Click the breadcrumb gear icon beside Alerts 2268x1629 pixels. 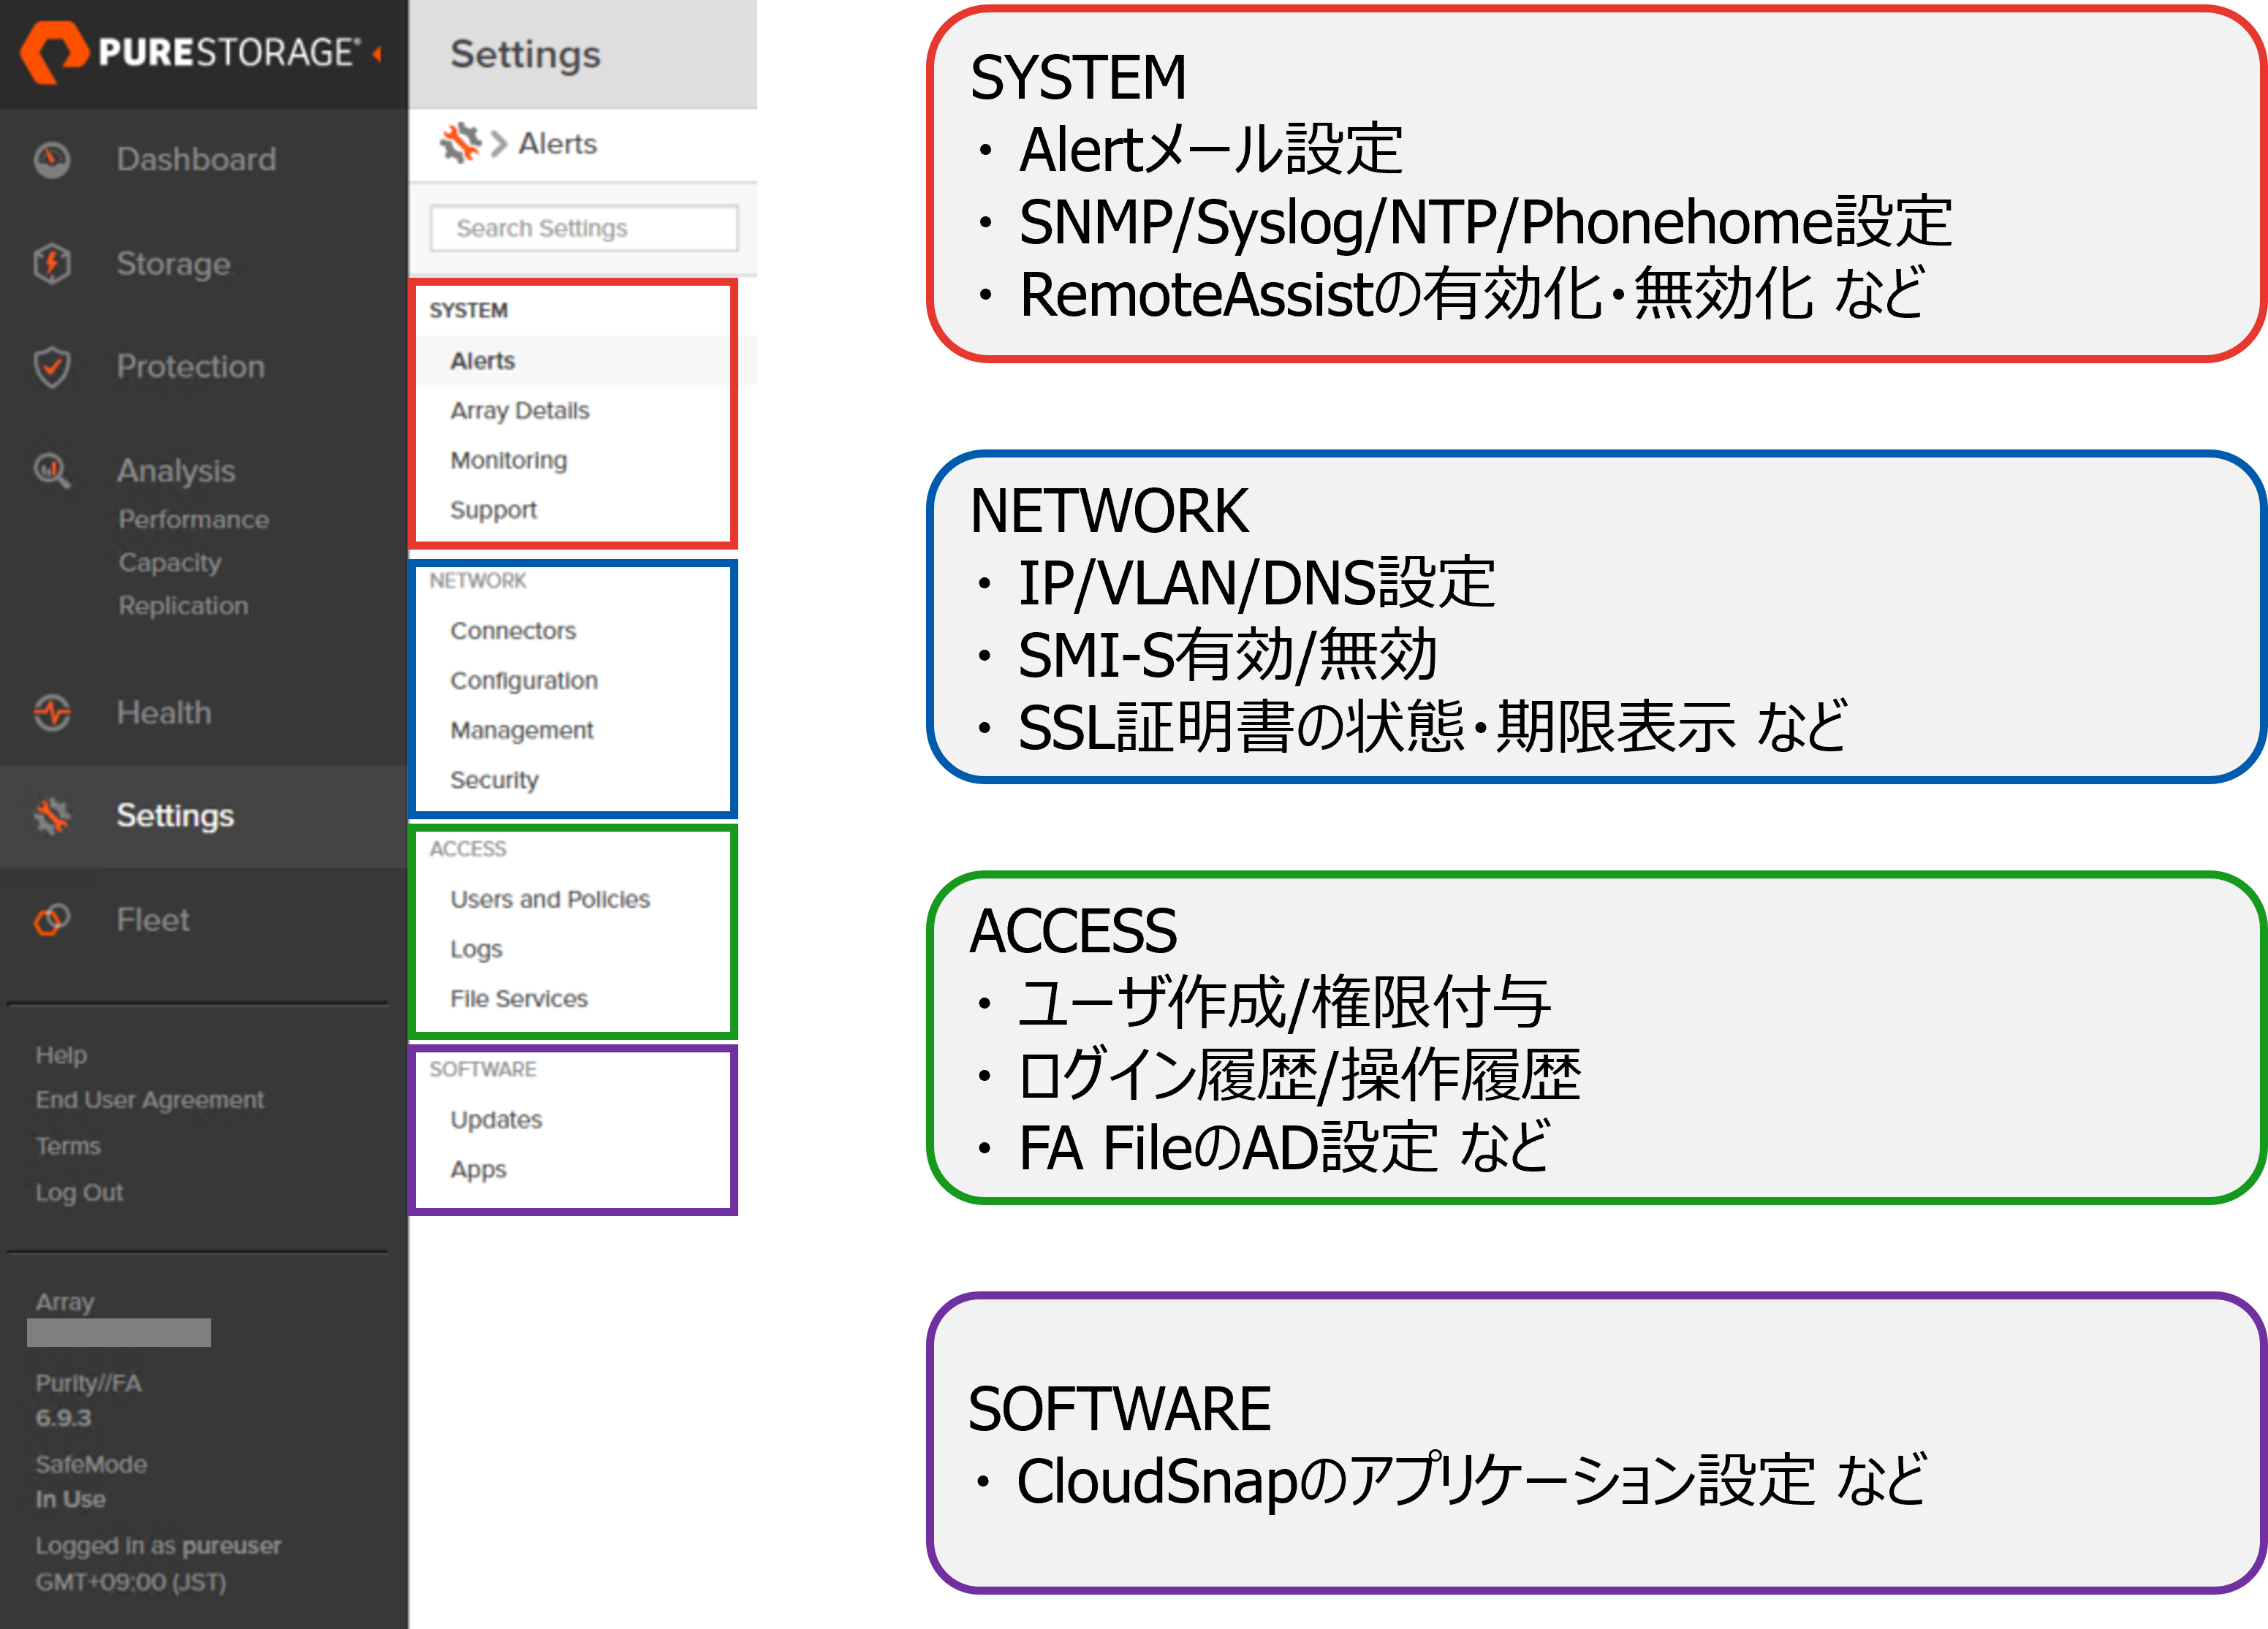tap(460, 144)
